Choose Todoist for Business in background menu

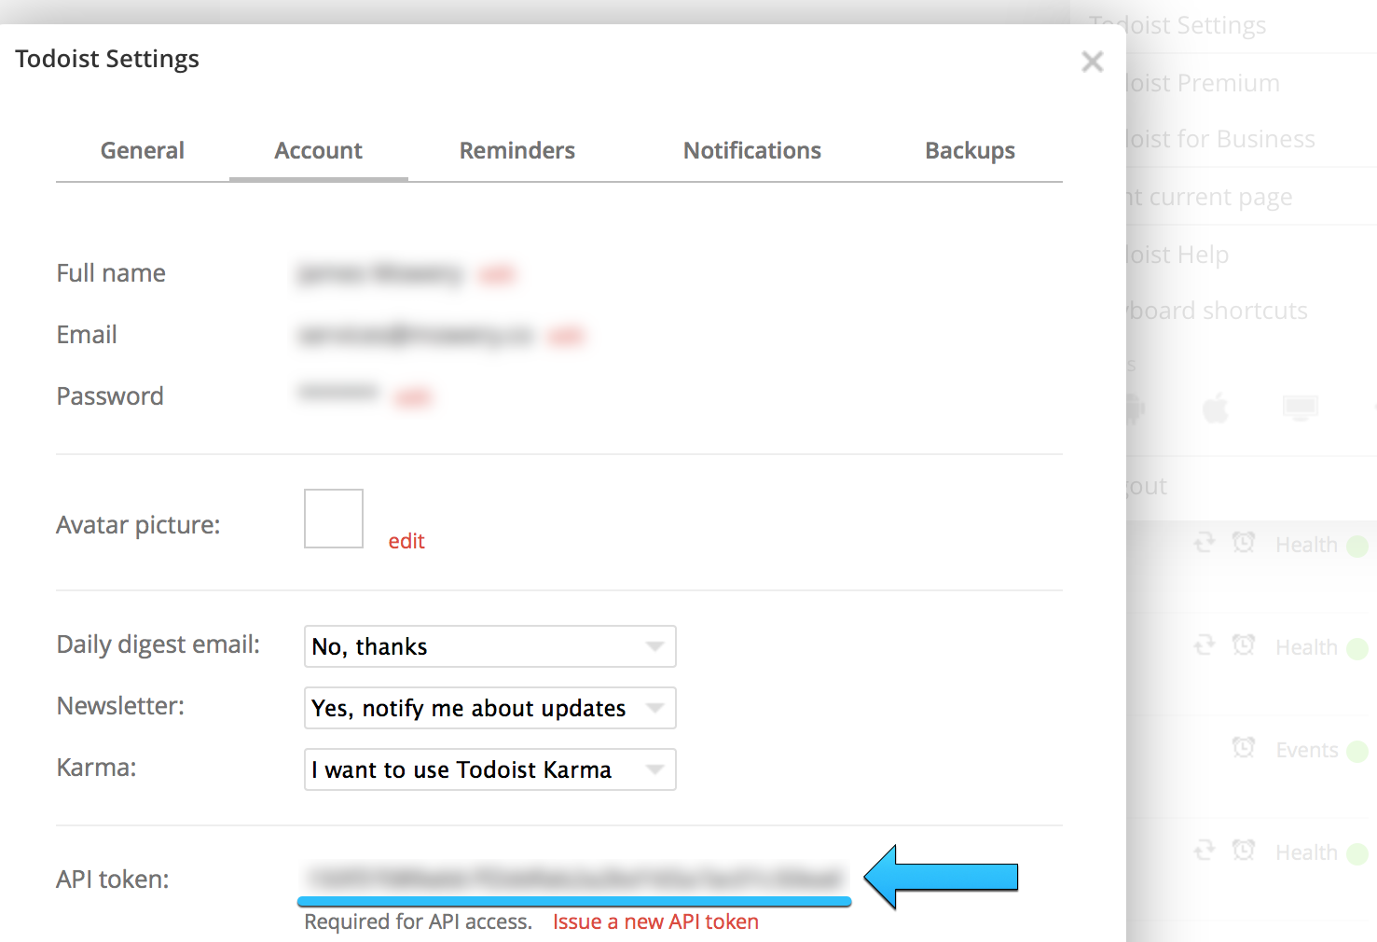1220,139
